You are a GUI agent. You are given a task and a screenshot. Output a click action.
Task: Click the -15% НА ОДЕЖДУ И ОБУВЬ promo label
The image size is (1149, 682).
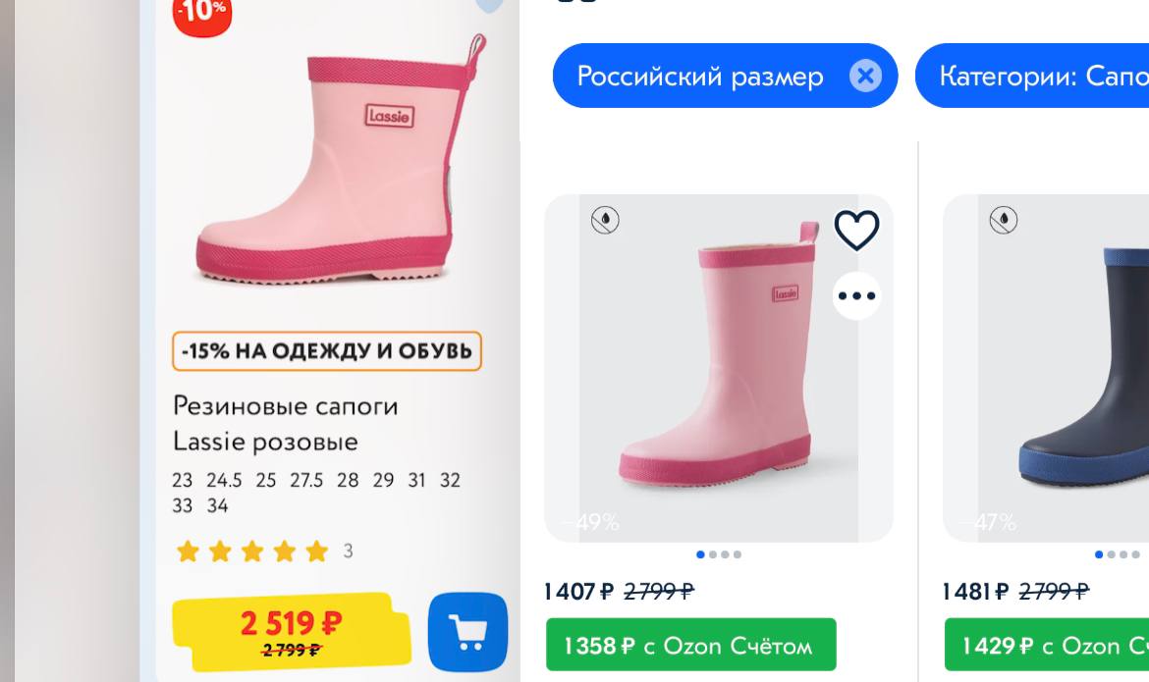(x=327, y=351)
